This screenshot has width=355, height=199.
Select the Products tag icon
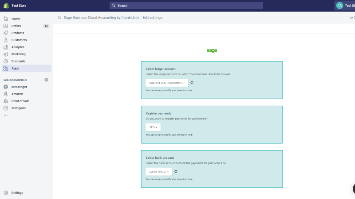[x=6, y=33]
